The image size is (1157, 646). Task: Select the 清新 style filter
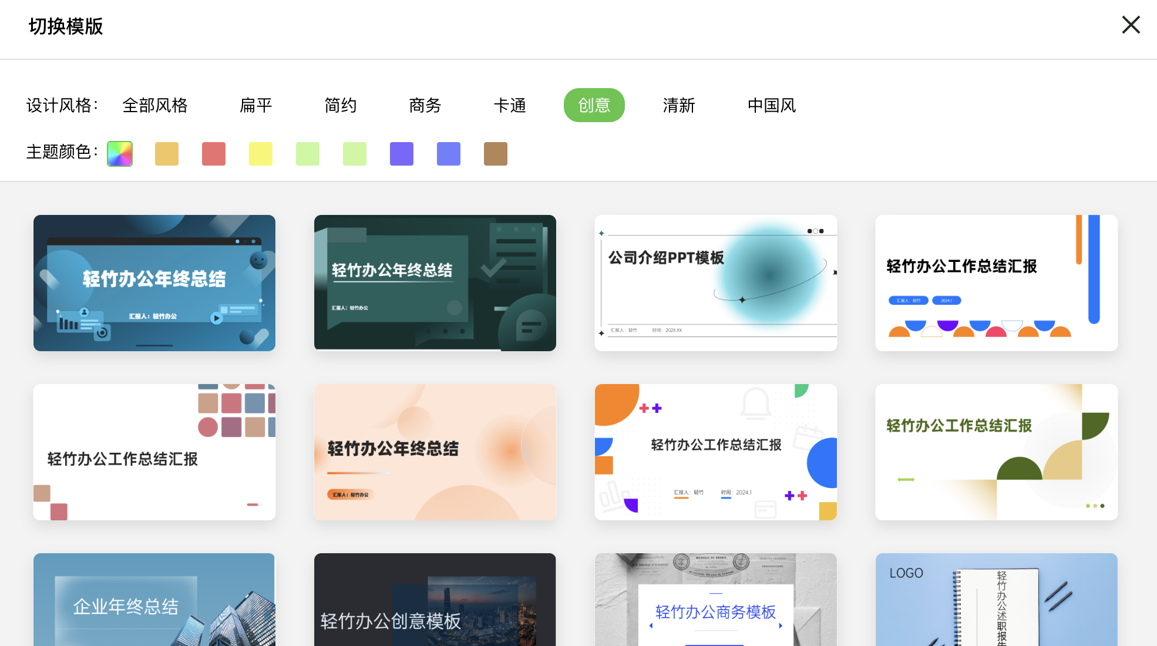[678, 105]
